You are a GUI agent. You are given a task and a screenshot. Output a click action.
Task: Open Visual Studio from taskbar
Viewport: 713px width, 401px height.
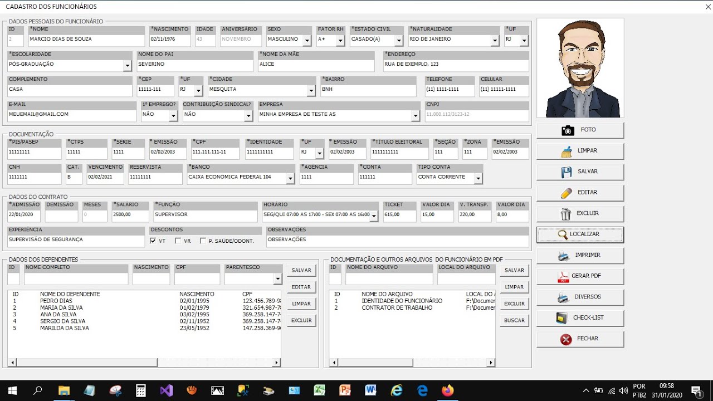tap(167, 390)
